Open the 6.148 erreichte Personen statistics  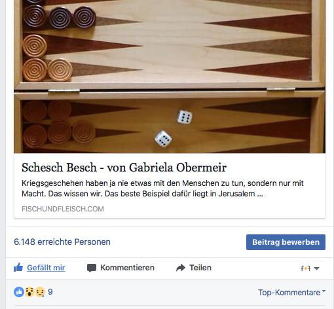tap(62, 242)
